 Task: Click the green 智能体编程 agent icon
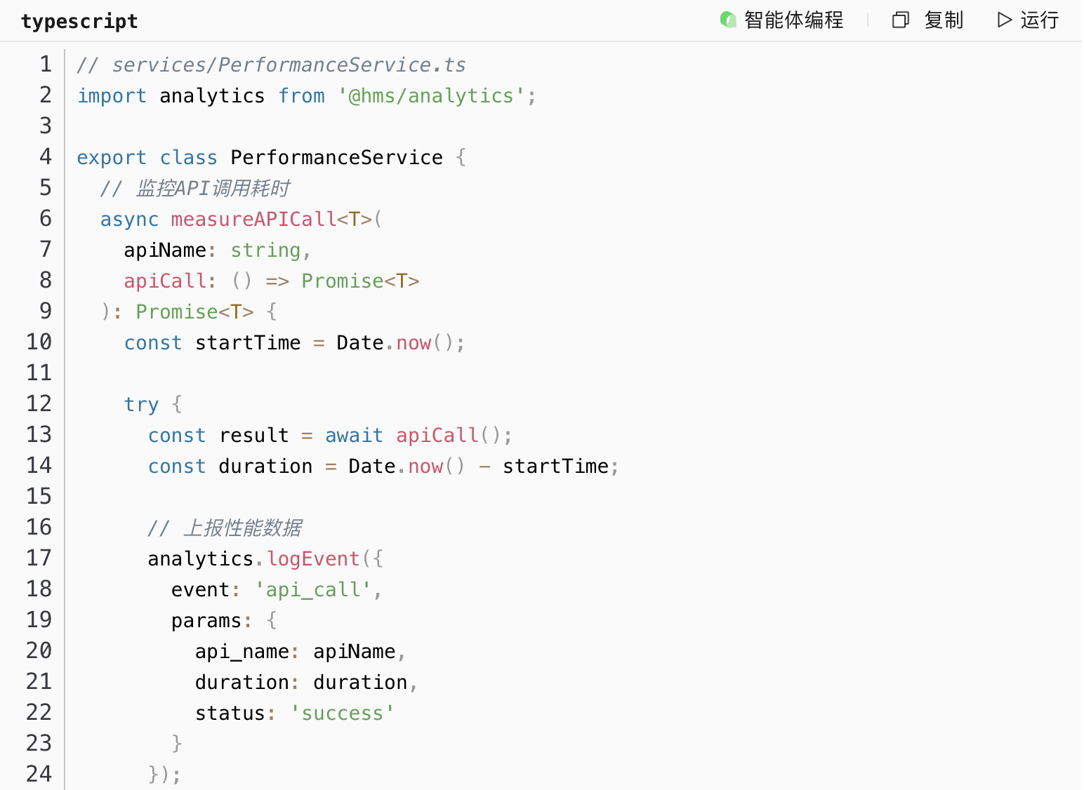coord(728,20)
